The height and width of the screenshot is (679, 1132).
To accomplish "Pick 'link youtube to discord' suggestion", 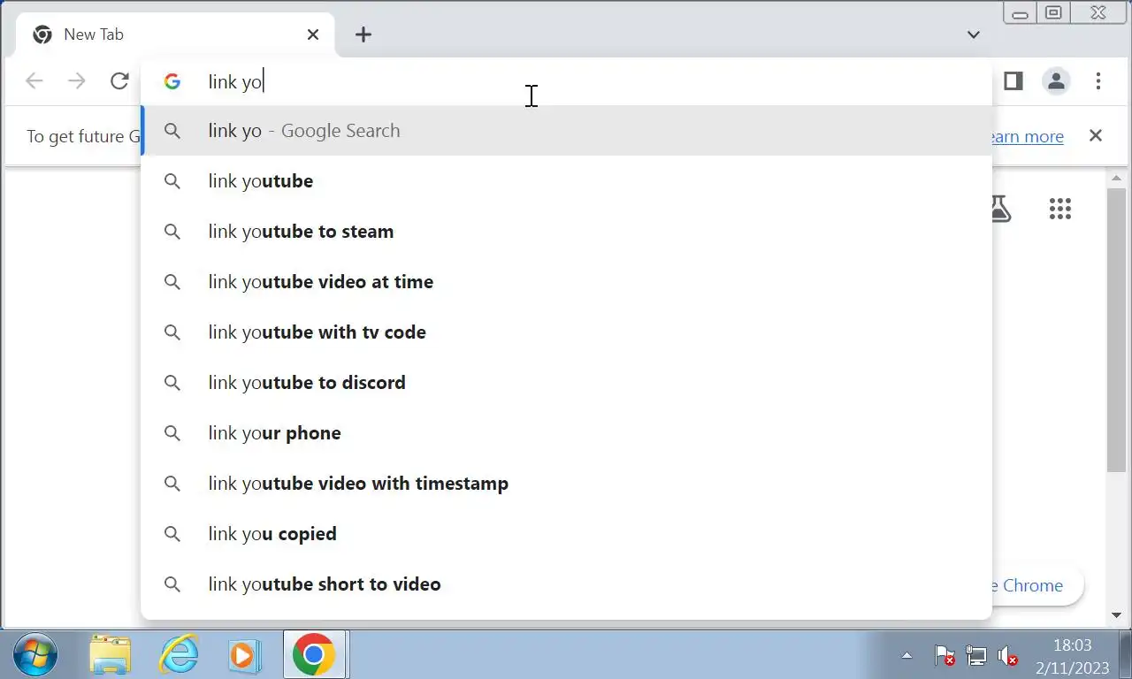I will pos(566,383).
